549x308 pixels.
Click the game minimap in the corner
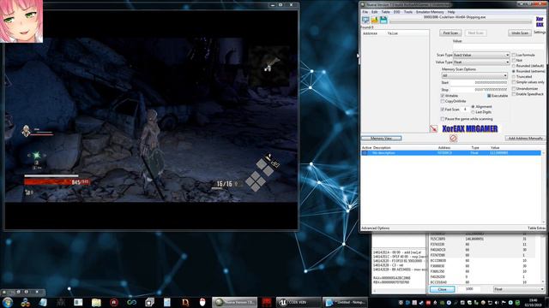tap(268, 66)
